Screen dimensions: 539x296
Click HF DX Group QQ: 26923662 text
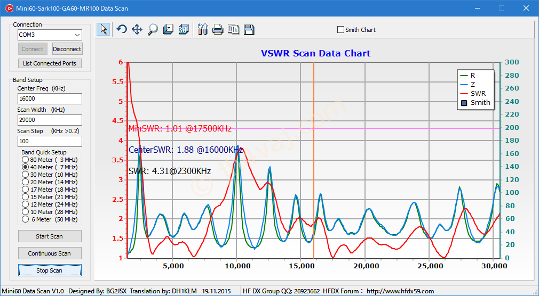click(x=281, y=291)
